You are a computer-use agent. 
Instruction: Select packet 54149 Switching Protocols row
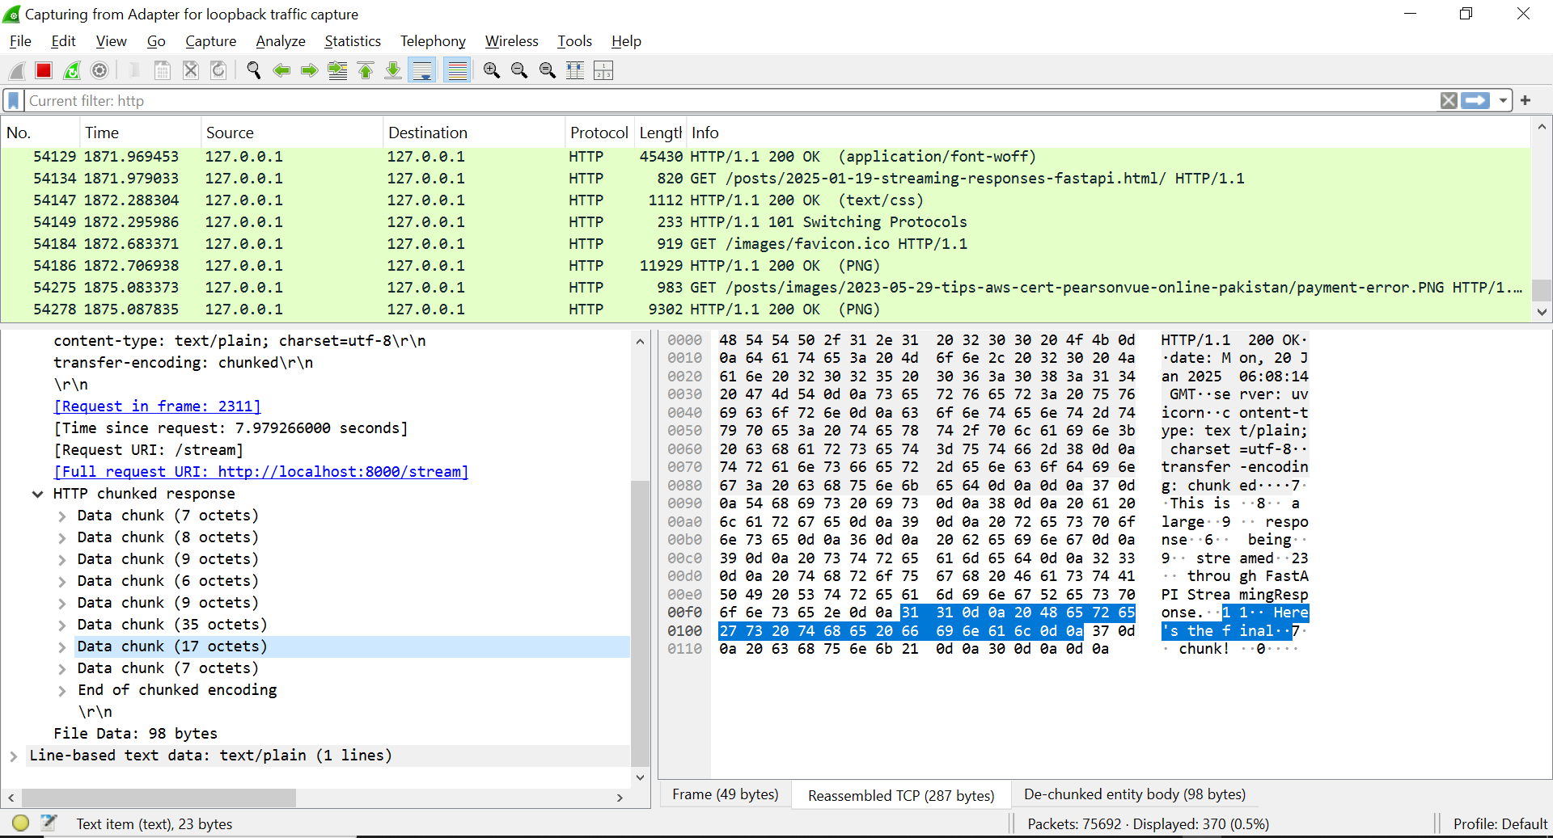(765, 222)
